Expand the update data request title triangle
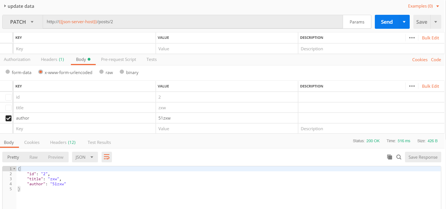Screen dimensions: 446x209 point(5,6)
